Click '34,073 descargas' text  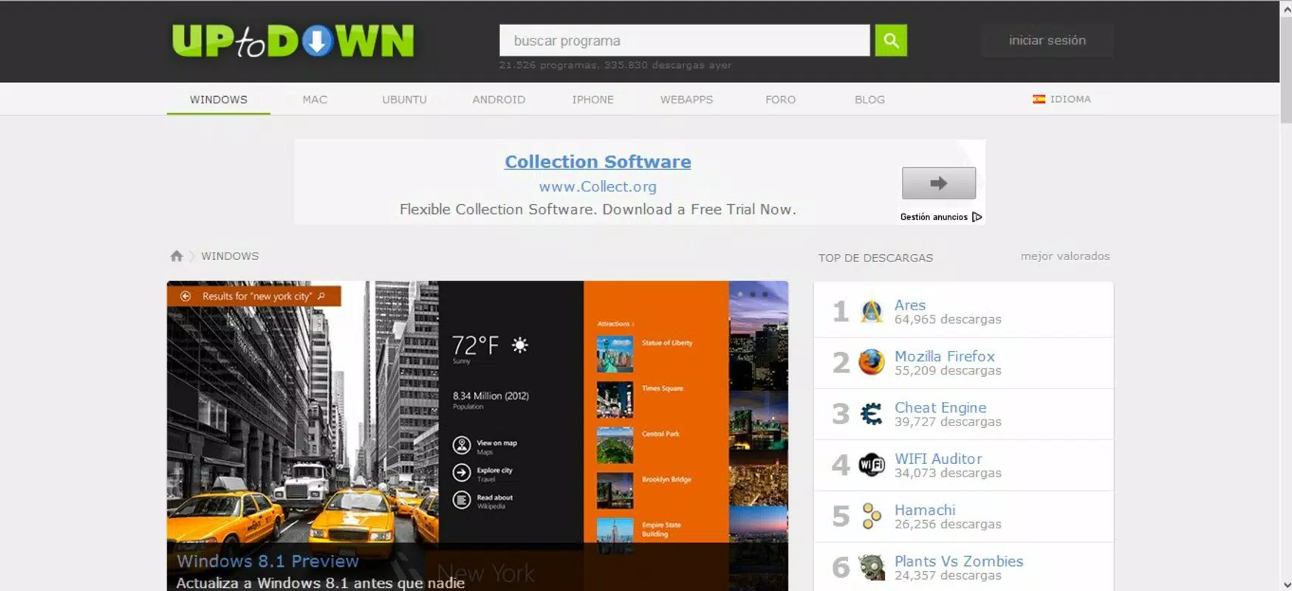click(948, 473)
